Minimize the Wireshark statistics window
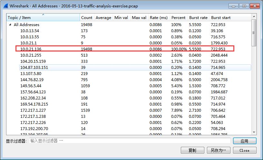Image resolution: width=263 pixels, height=160 pixels. (233, 6)
